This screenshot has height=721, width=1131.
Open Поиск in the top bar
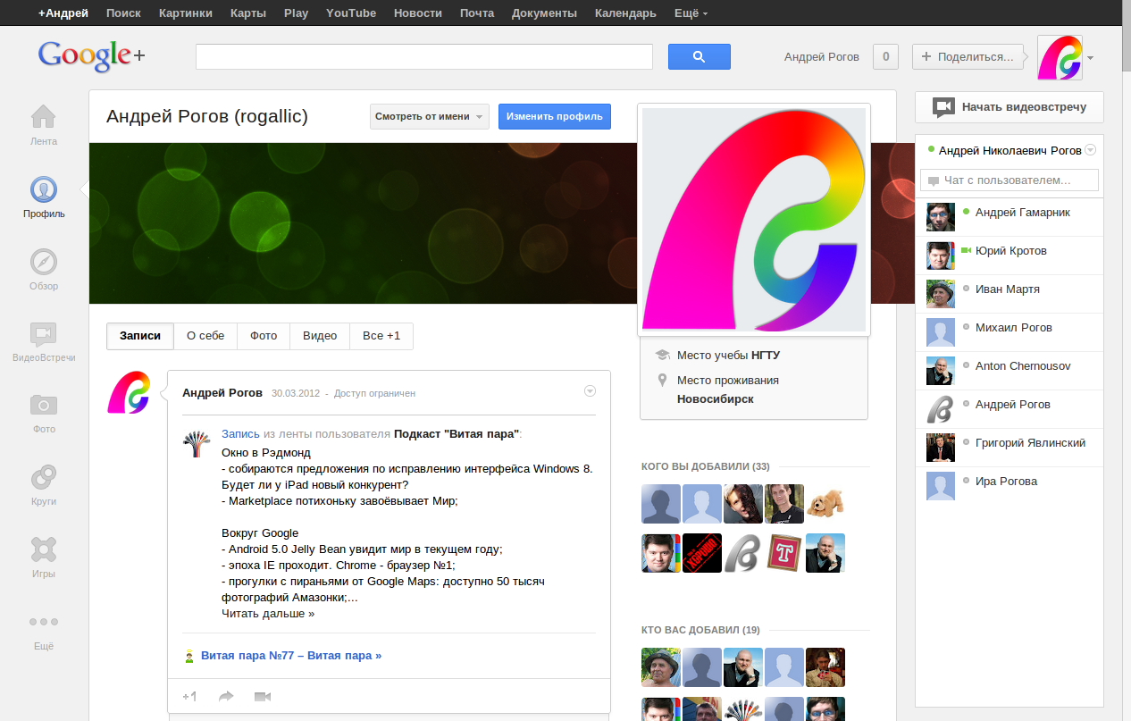coord(123,13)
